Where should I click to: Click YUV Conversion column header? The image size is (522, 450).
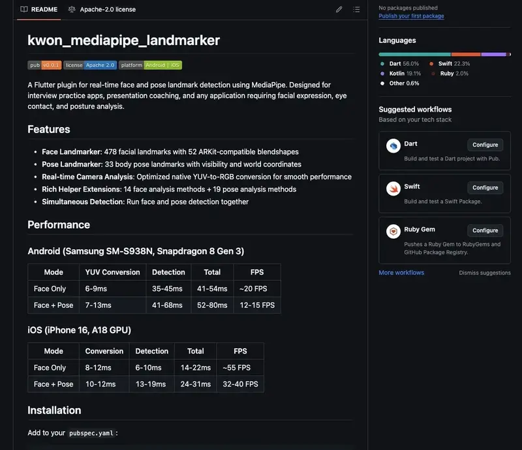(x=112, y=272)
